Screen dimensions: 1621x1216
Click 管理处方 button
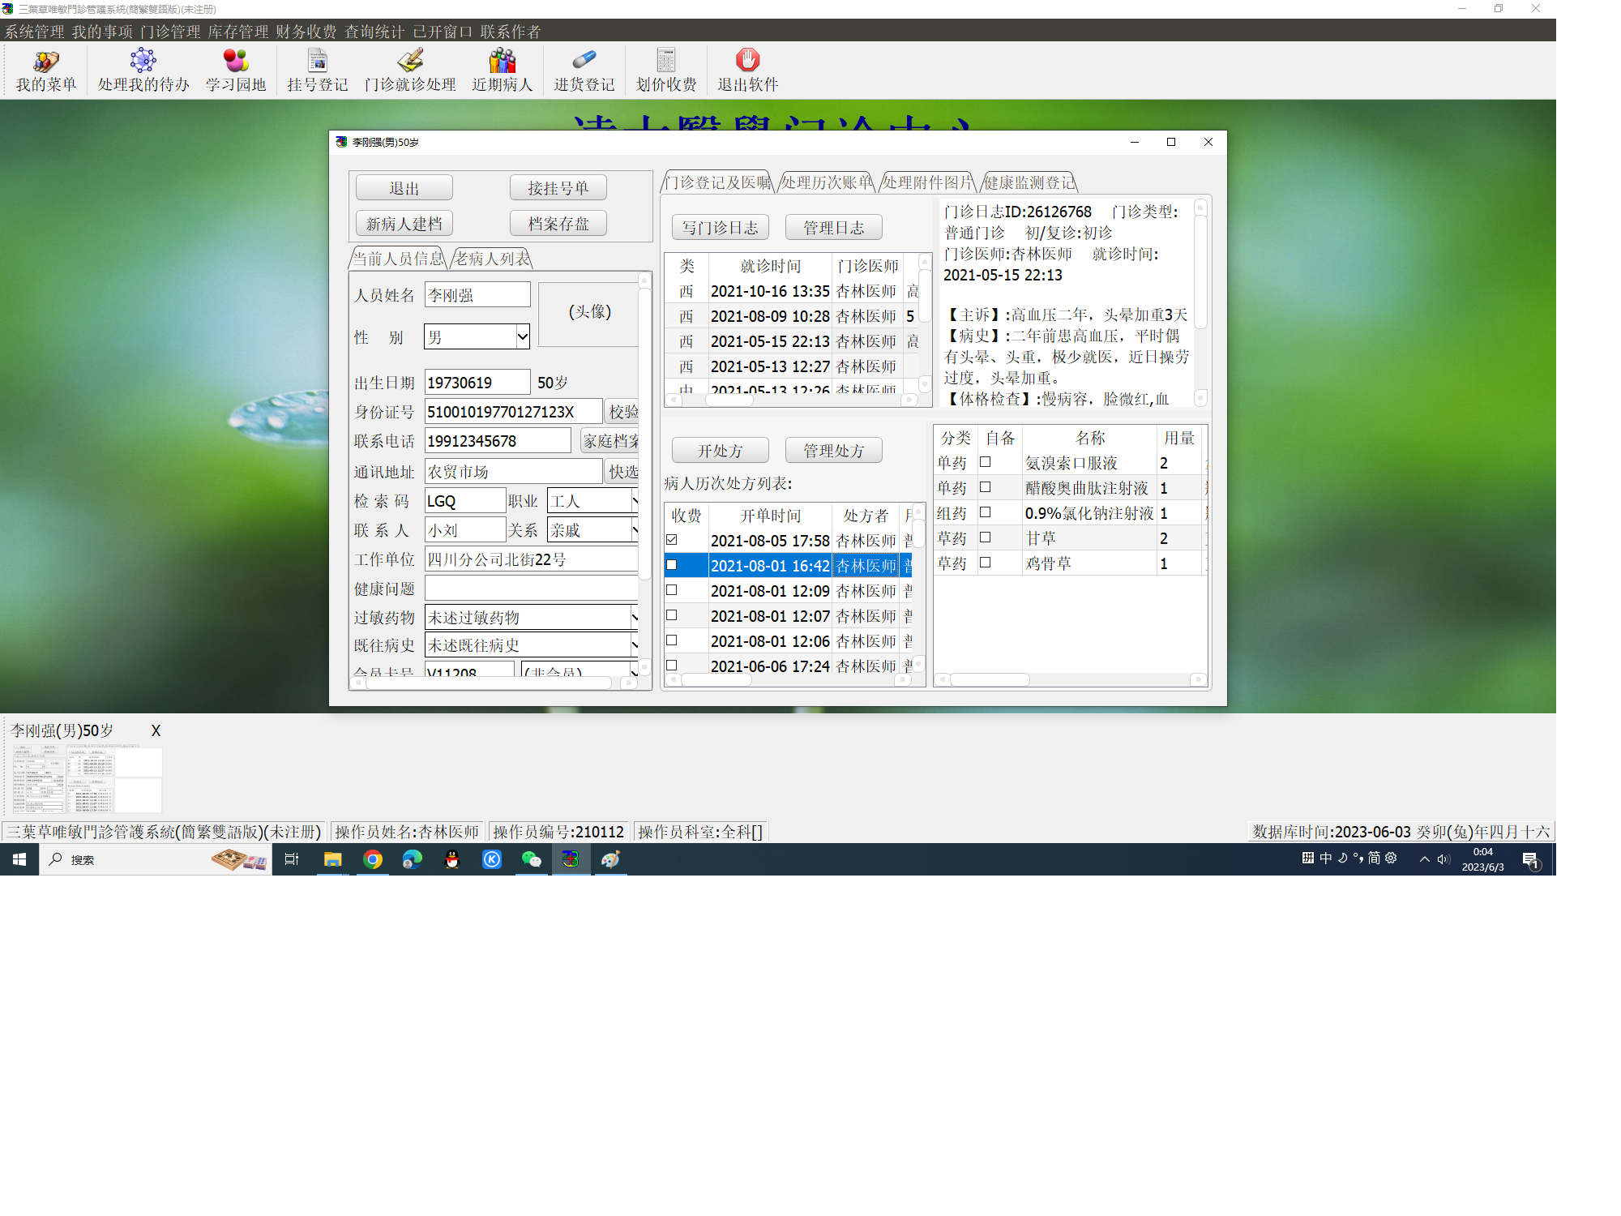(x=833, y=451)
